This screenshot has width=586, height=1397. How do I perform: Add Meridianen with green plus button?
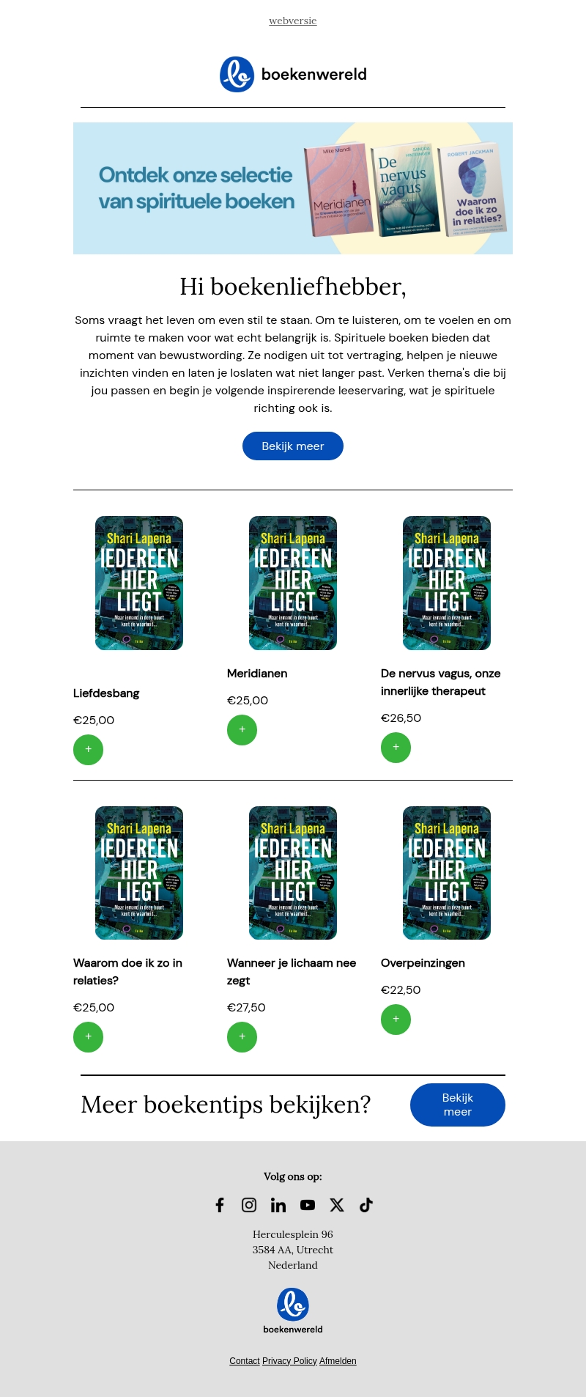pyautogui.click(x=242, y=730)
